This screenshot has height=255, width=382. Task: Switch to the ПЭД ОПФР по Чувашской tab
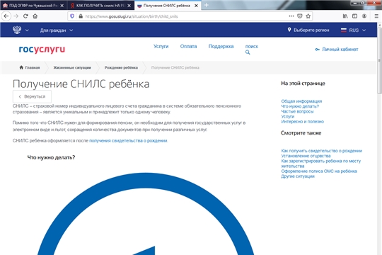click(x=33, y=6)
